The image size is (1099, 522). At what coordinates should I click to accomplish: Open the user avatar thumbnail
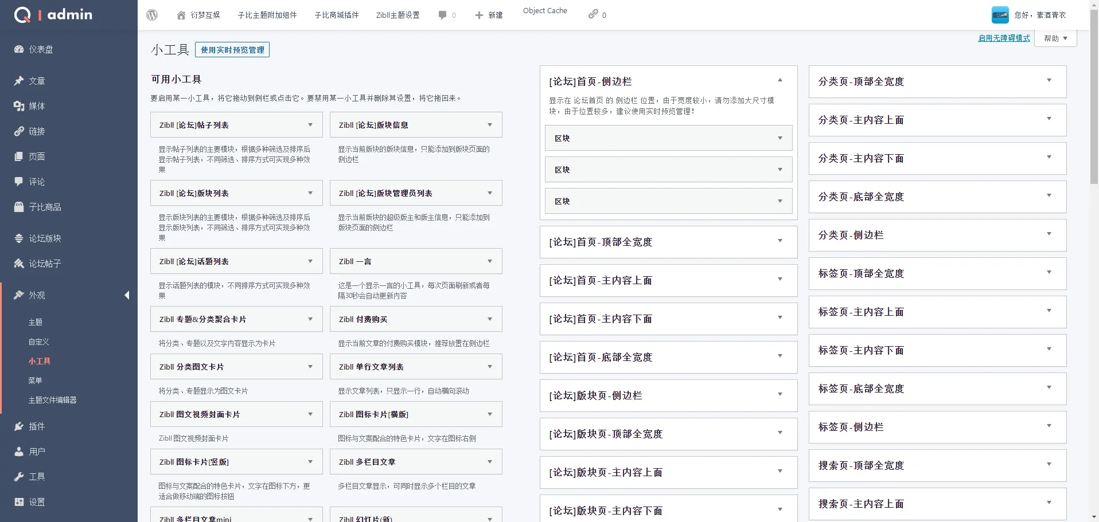click(1000, 15)
